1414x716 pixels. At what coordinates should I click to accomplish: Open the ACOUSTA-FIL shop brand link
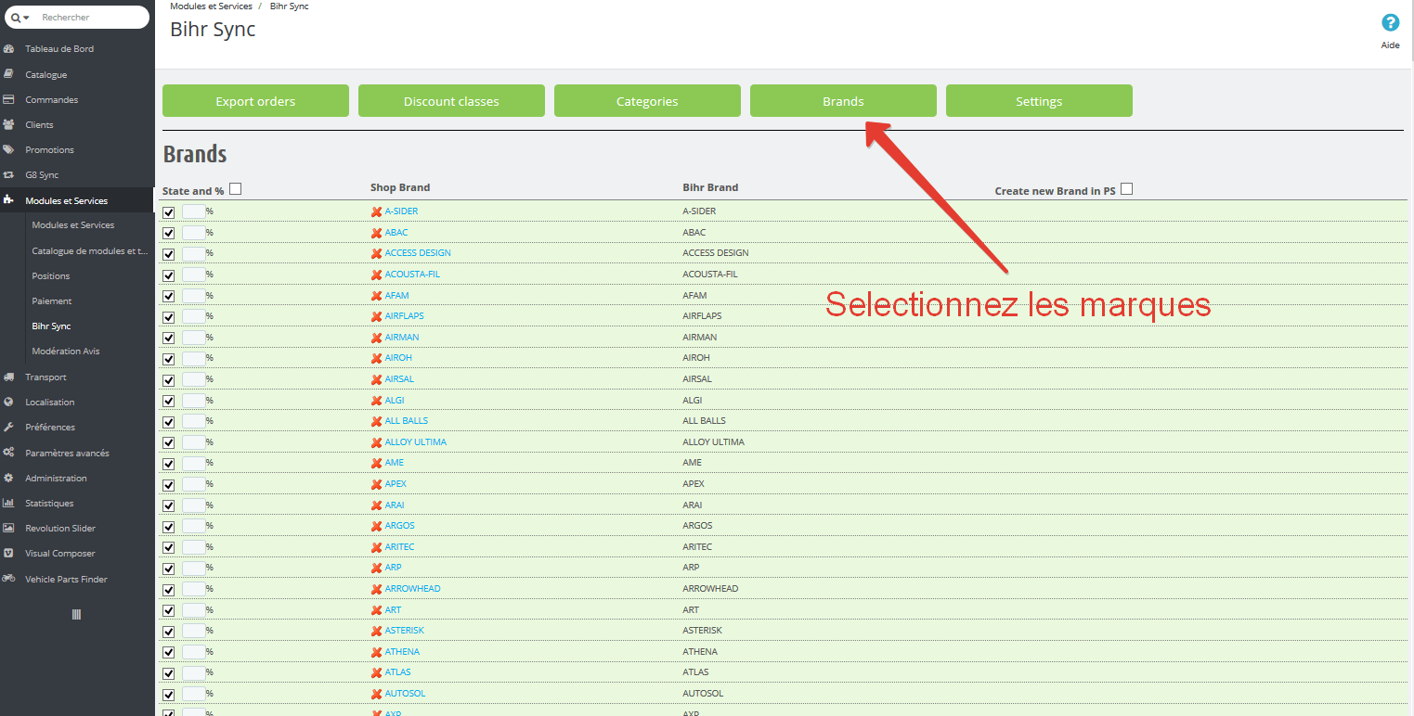click(x=412, y=275)
